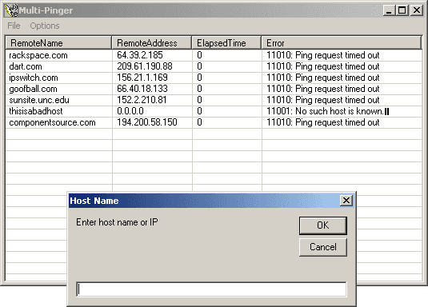
Task: Close the Host Name dialog with X
Action: (x=346, y=201)
